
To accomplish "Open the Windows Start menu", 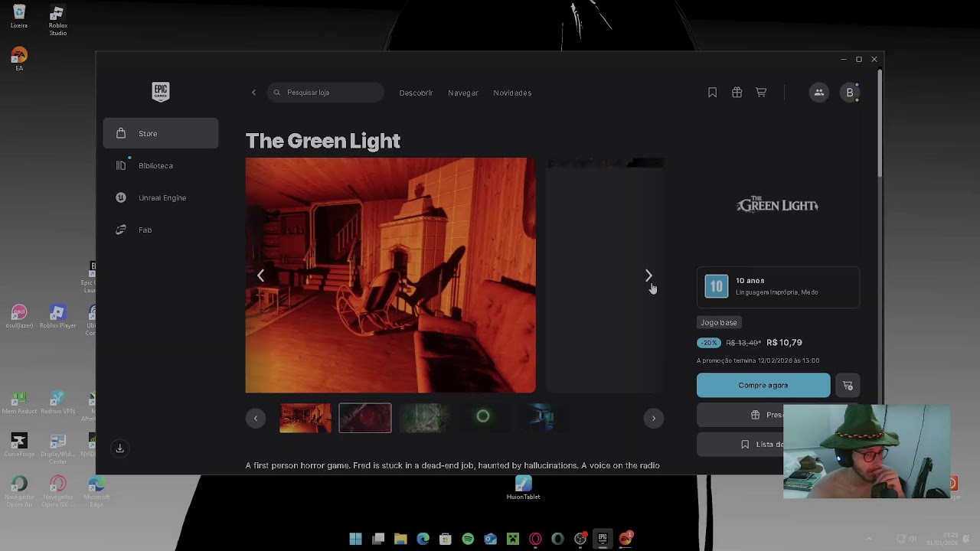I will (355, 539).
